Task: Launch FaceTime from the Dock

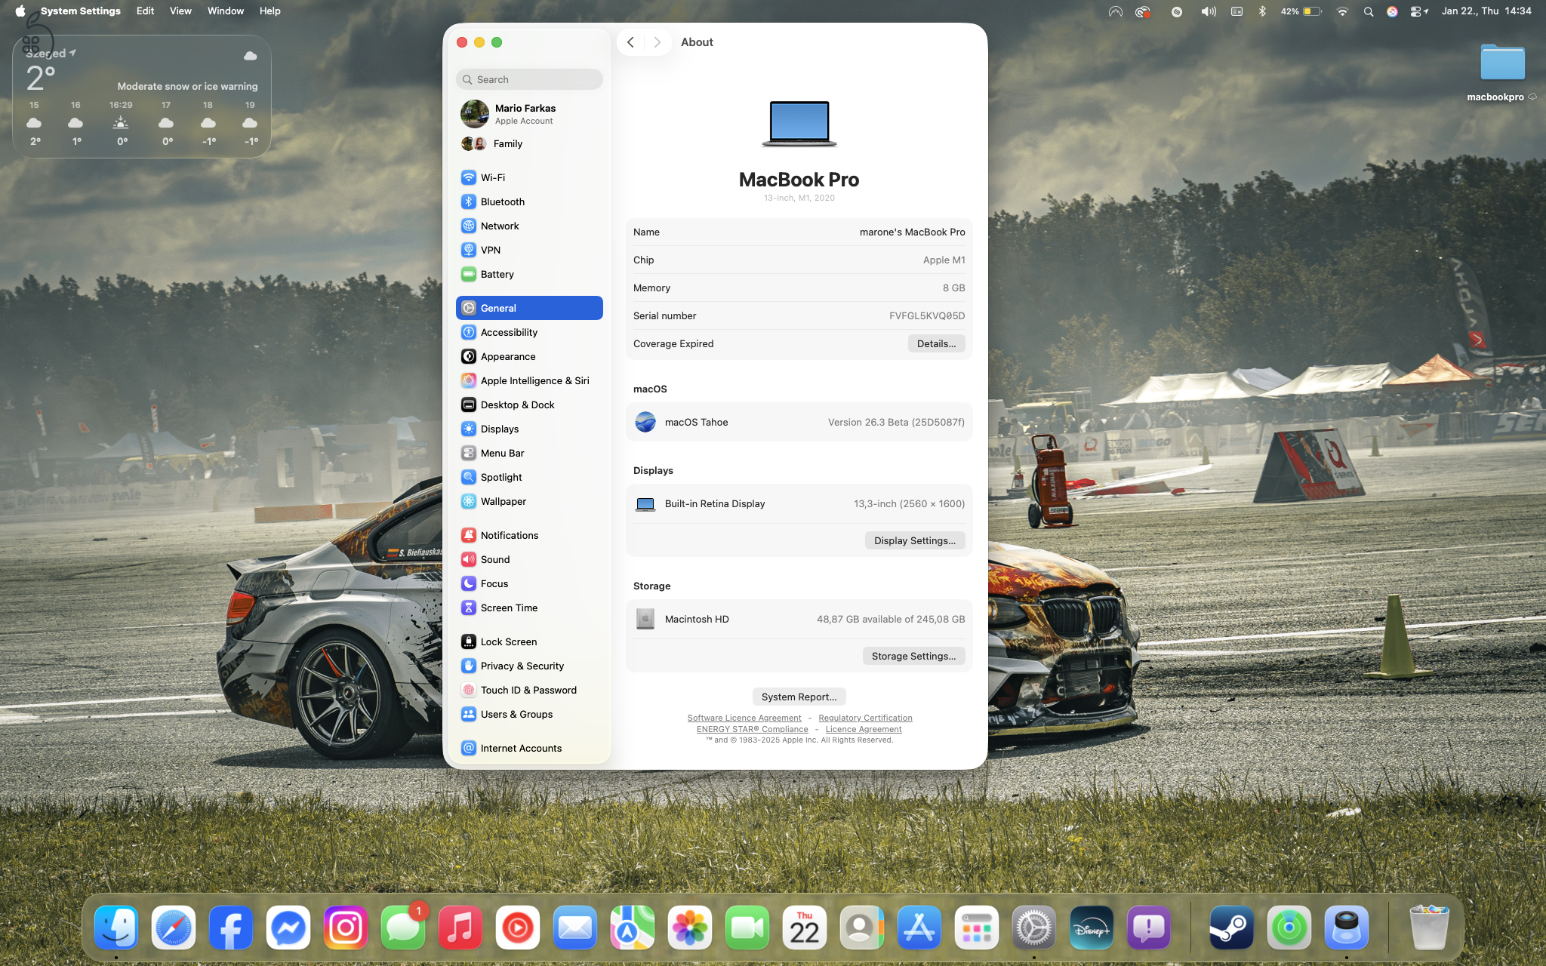Action: [x=747, y=928]
